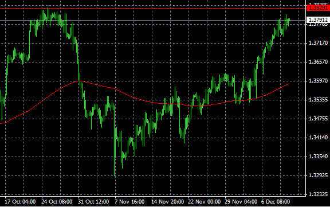This screenshot has height=207, width=330.
Task: Select the gray current price line
Action: click(152, 21)
